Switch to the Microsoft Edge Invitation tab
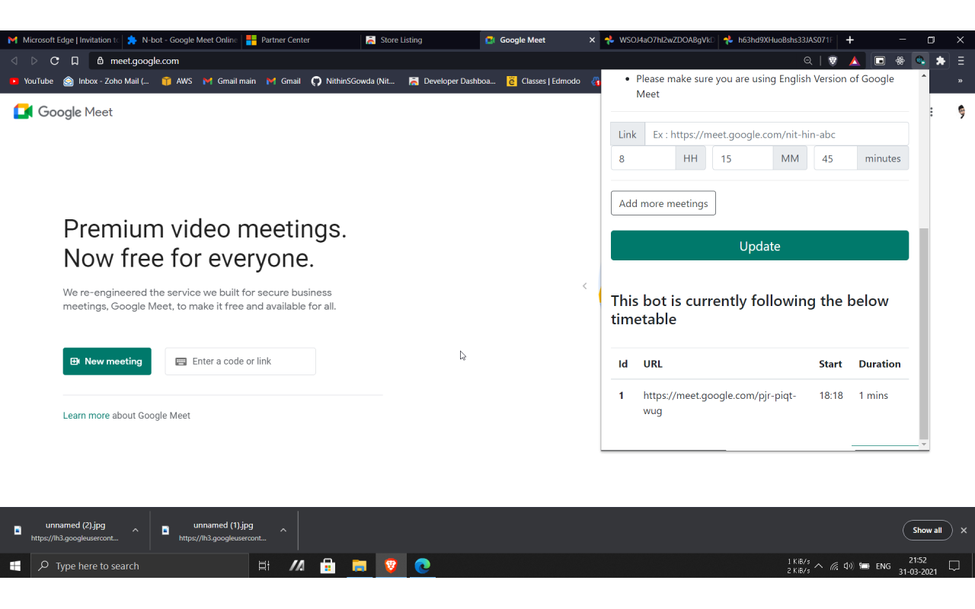Viewport: 975px width, 609px height. [x=62, y=40]
